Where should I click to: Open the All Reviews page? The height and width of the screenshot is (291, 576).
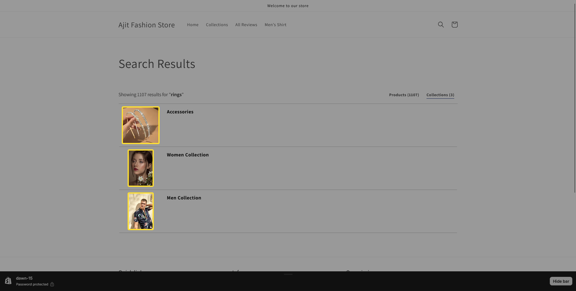pos(246,25)
